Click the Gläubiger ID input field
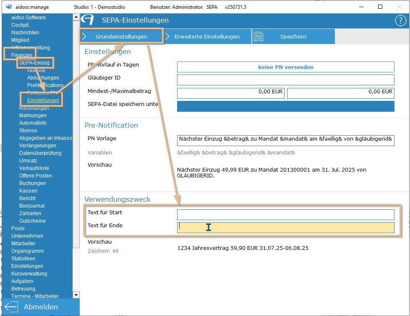The image size is (410, 316). 285,80
